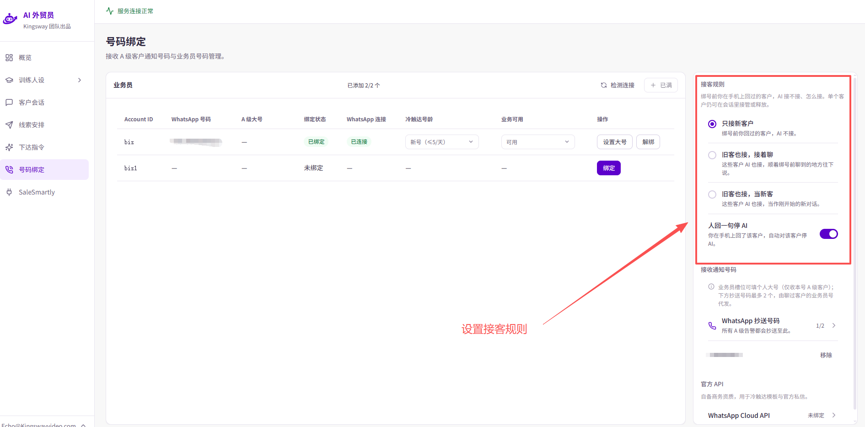Click 移除 to remove the CC number
Viewport: 865px width, 427px height.
coord(826,355)
